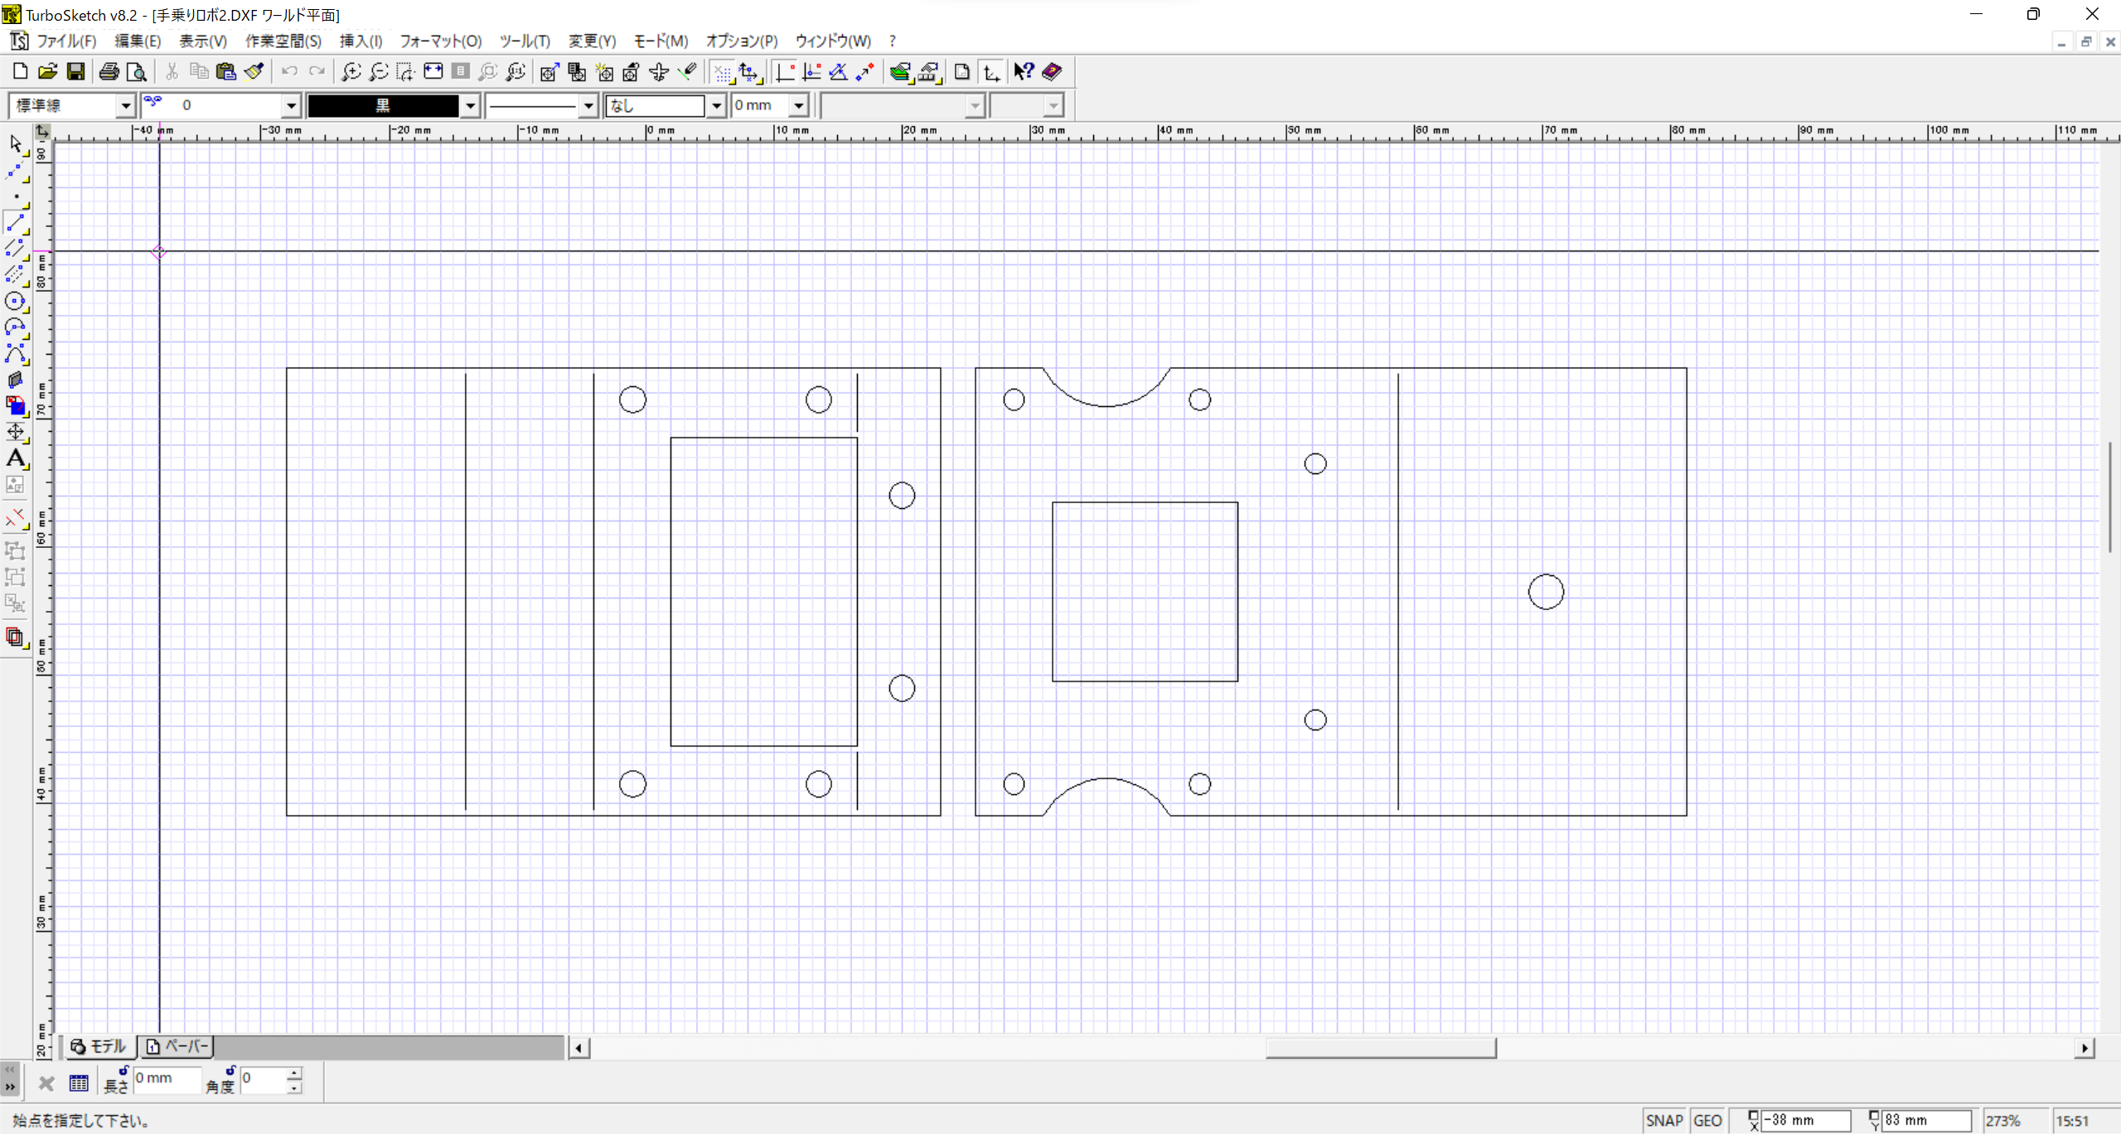Toggle the grid display toolbar button
Viewport: 2121px width, 1134px height.
[x=722, y=72]
